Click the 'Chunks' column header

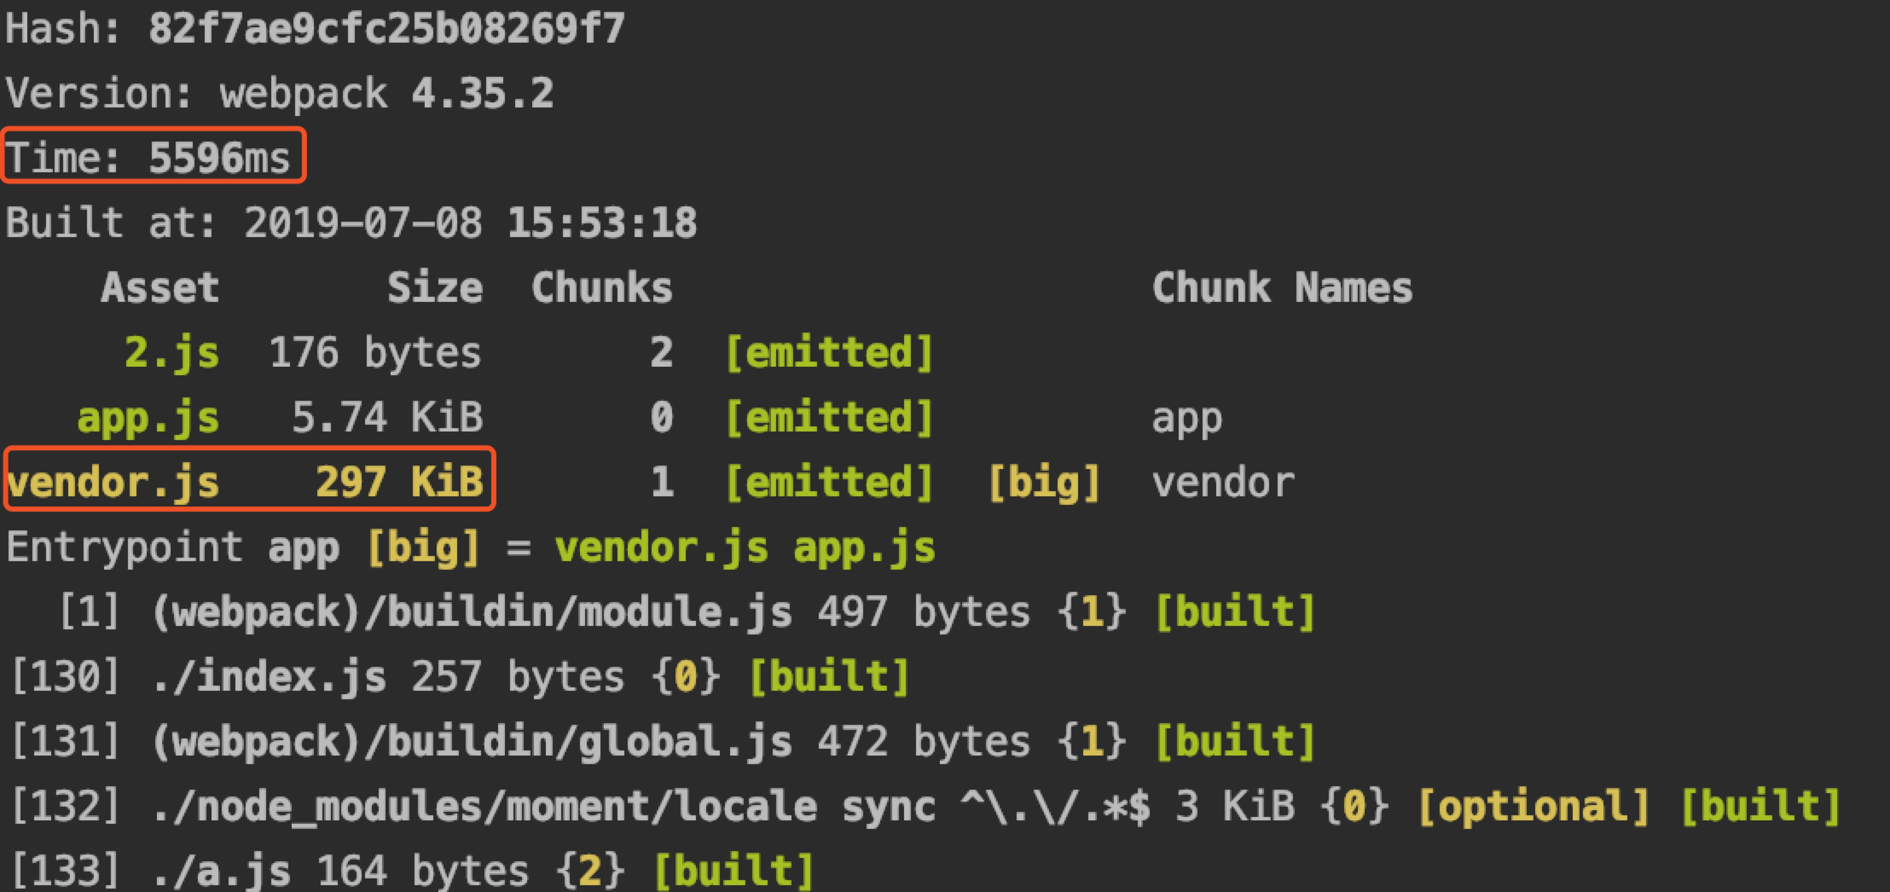(602, 287)
